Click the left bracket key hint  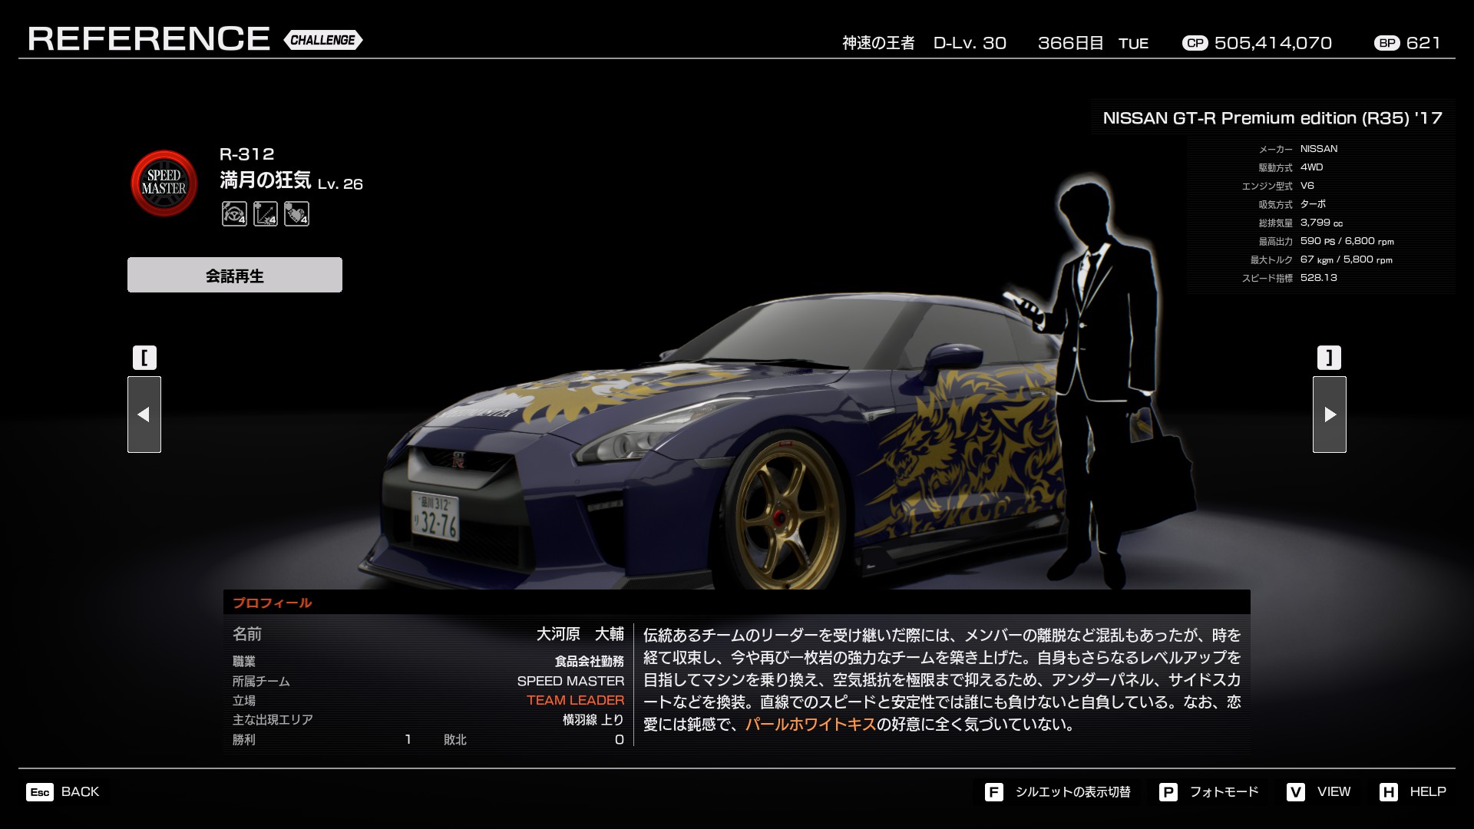tap(144, 358)
